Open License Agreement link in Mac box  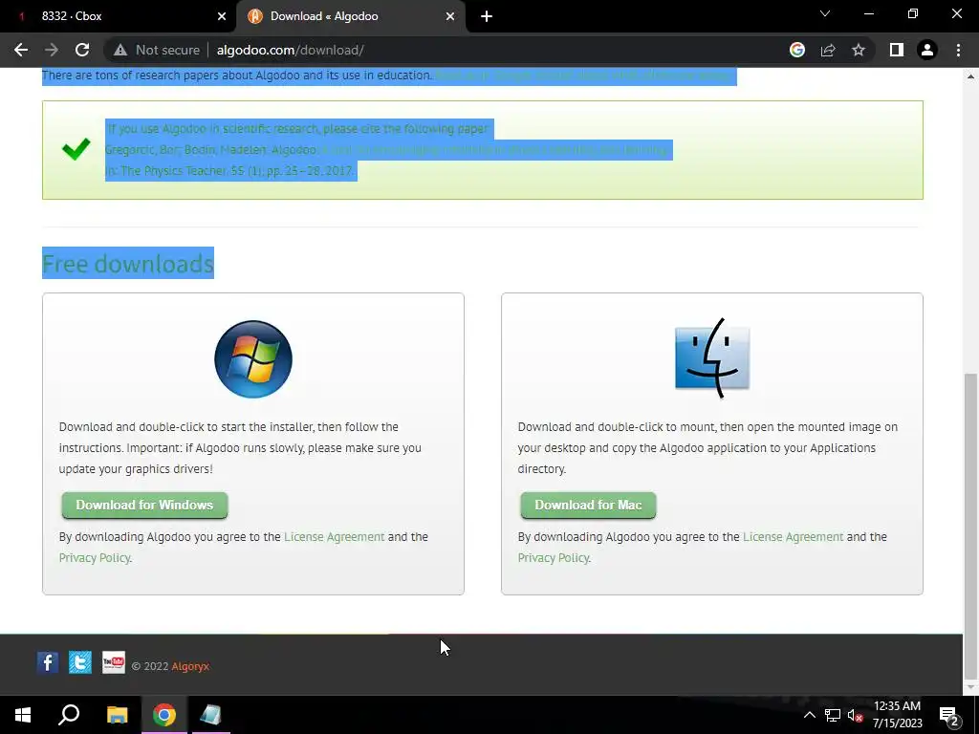tap(793, 537)
